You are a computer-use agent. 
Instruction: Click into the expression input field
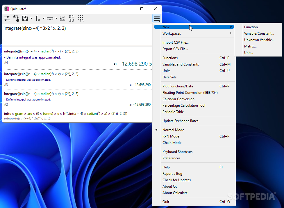77,34
